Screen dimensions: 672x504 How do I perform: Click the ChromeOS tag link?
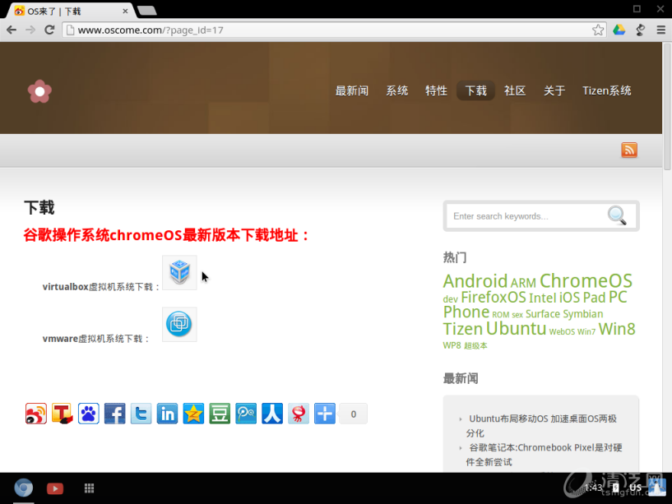click(x=586, y=280)
